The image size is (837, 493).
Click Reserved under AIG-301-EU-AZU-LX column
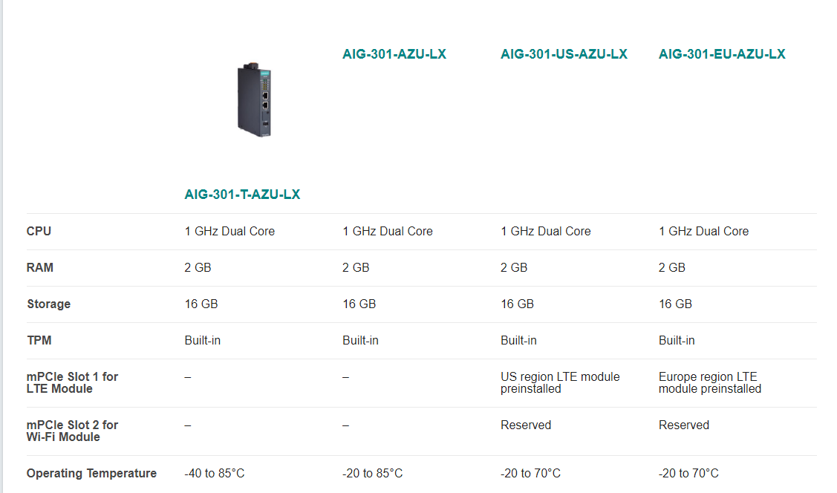pos(684,425)
